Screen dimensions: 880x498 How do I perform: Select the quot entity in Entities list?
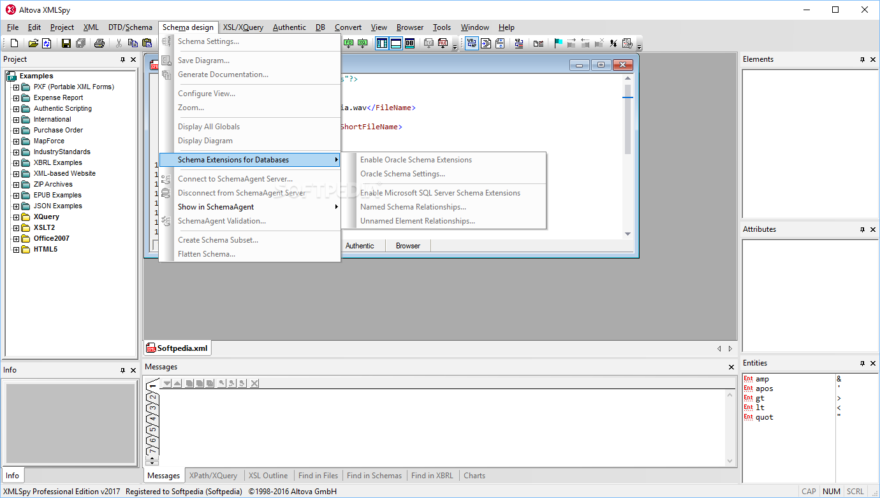[759, 417]
